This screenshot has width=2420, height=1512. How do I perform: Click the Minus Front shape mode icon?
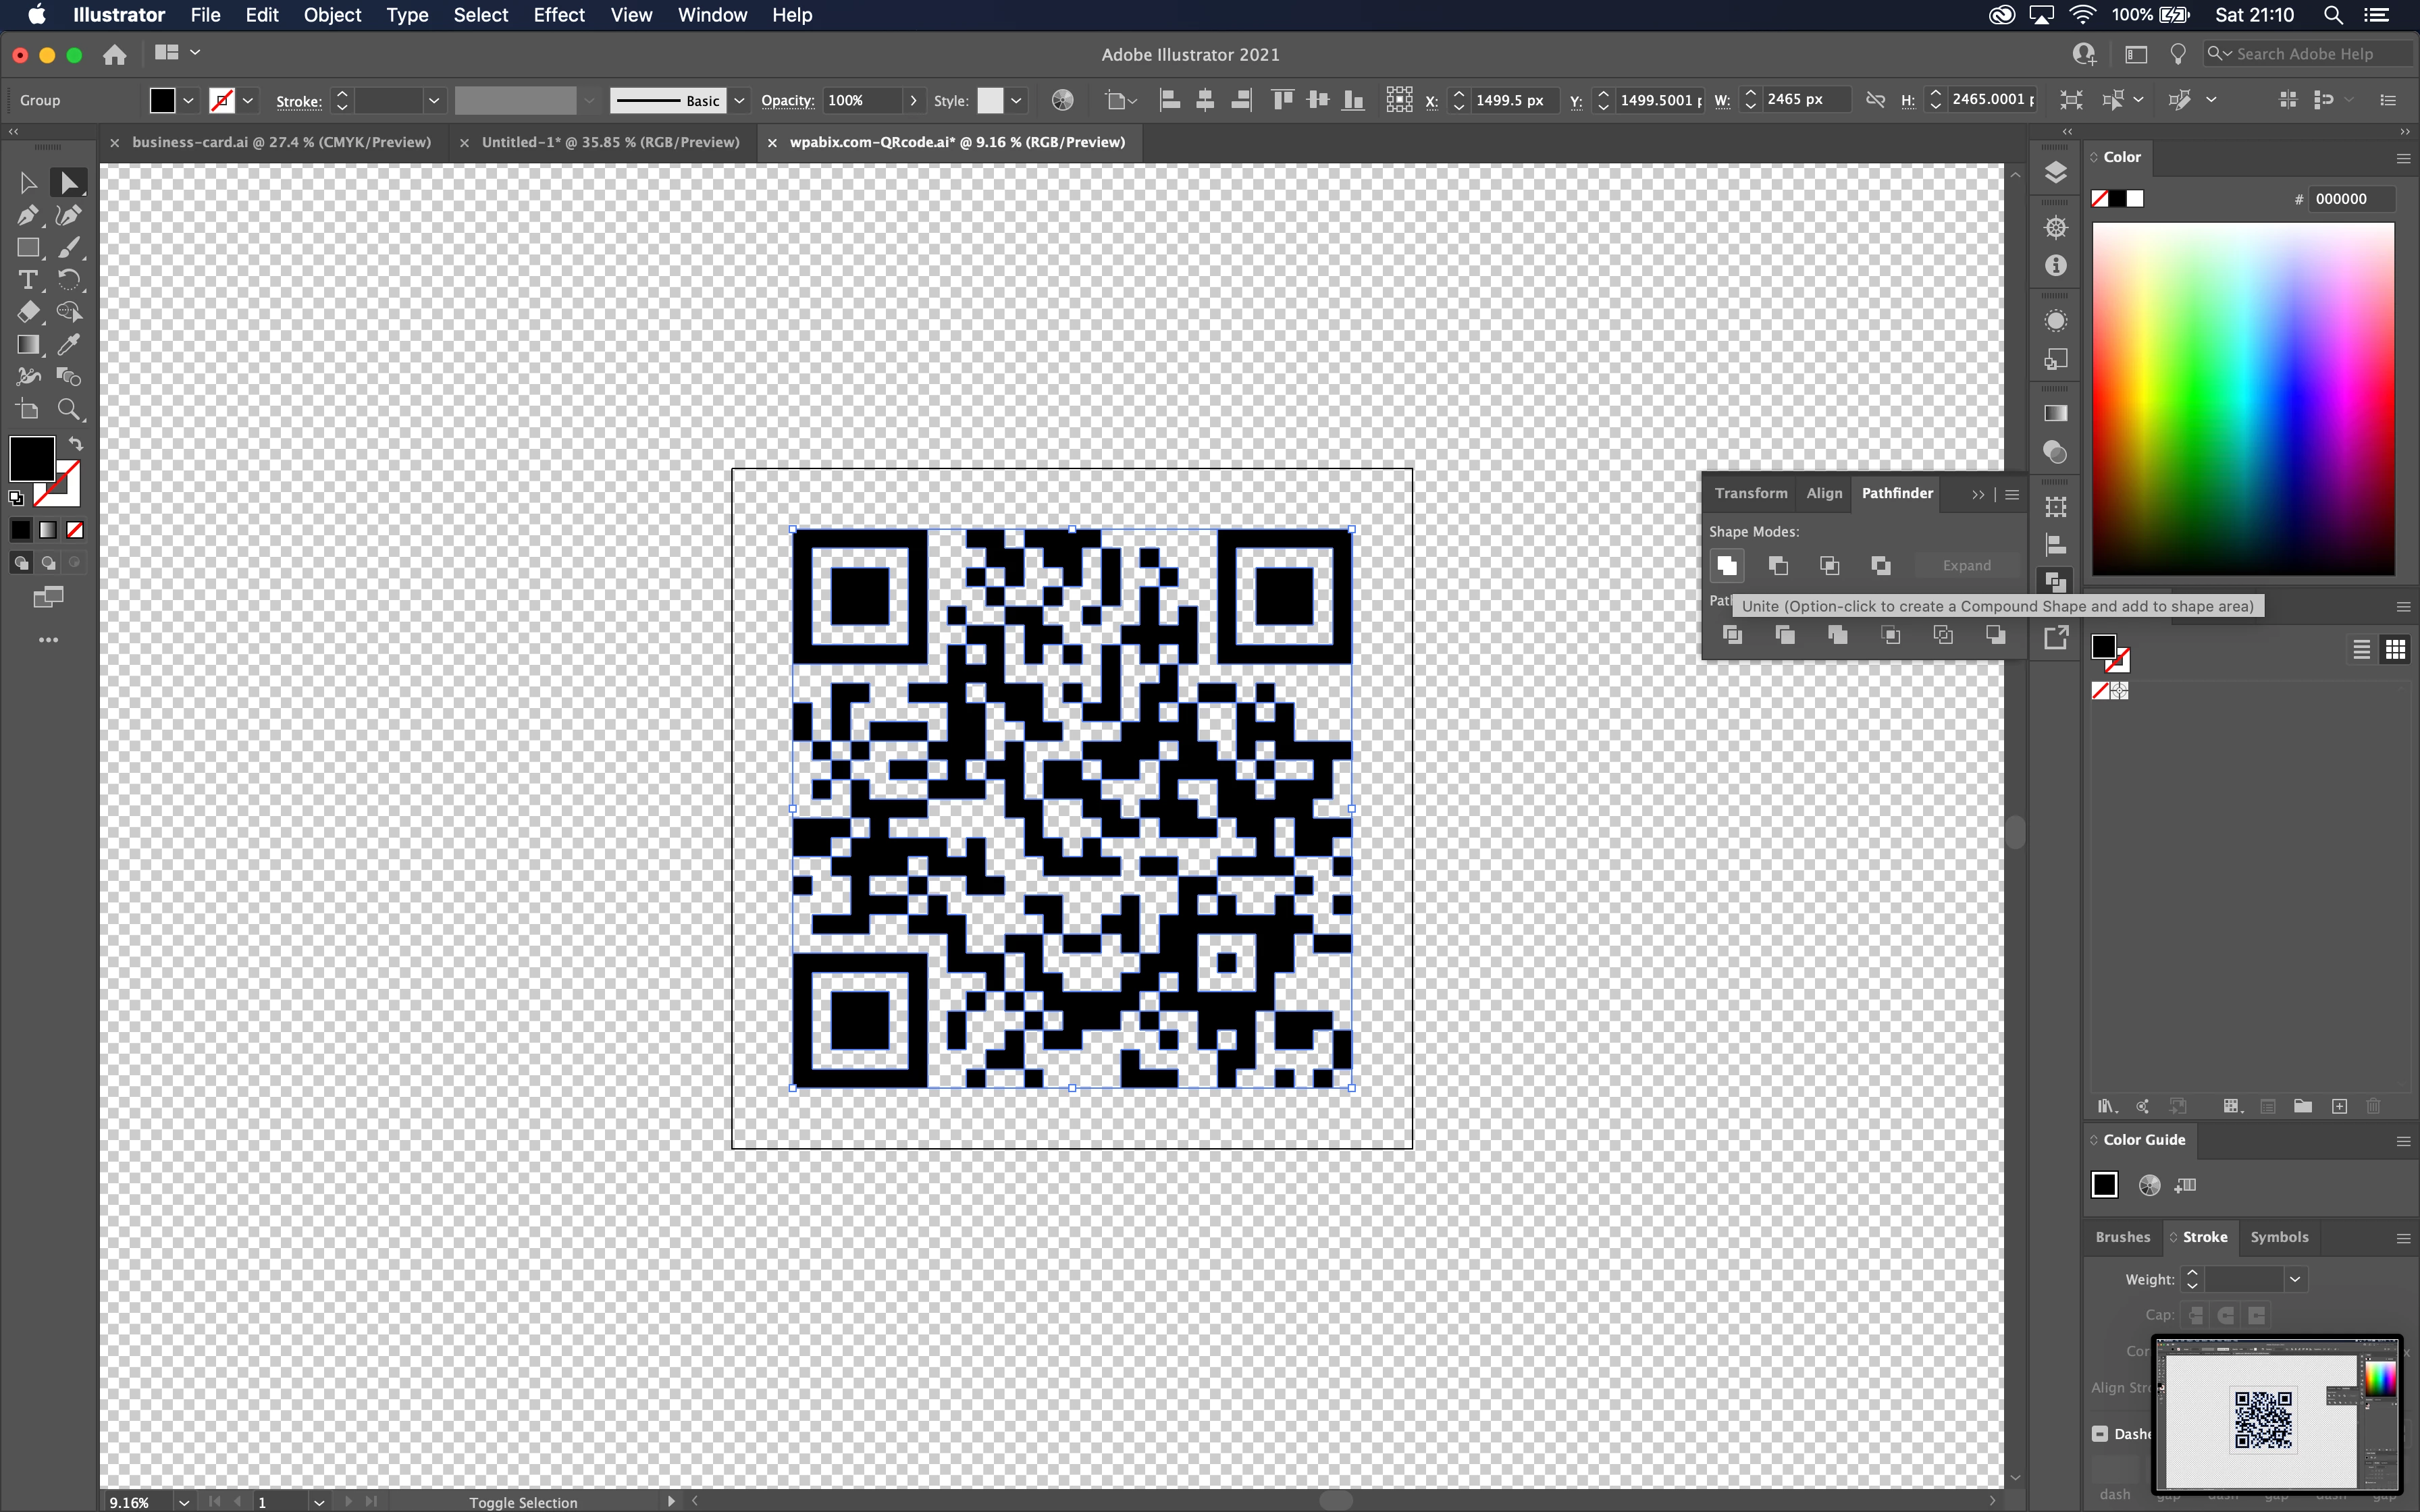pos(1778,566)
